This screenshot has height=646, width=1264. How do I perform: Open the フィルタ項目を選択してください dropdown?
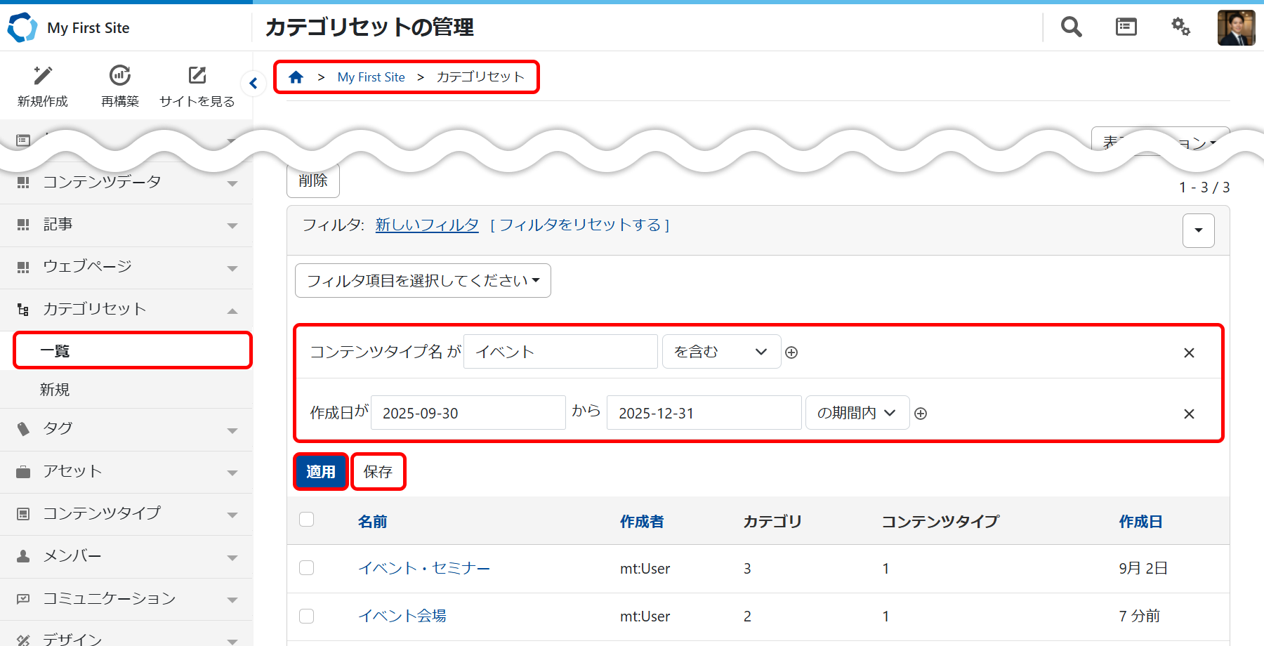click(423, 281)
